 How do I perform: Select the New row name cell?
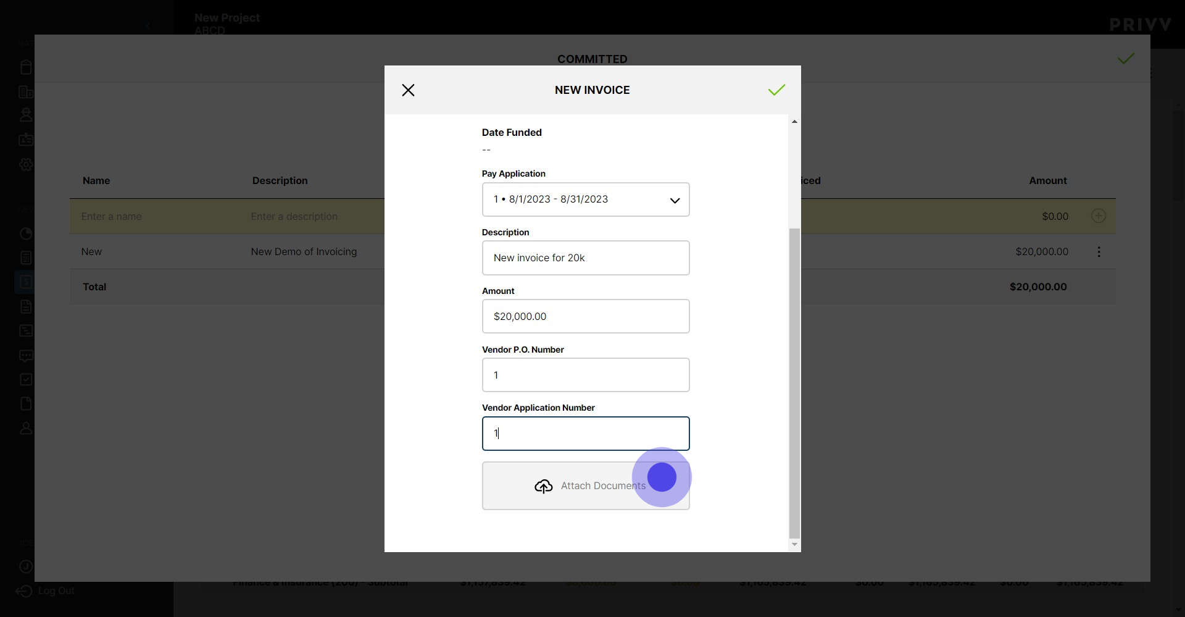point(91,252)
